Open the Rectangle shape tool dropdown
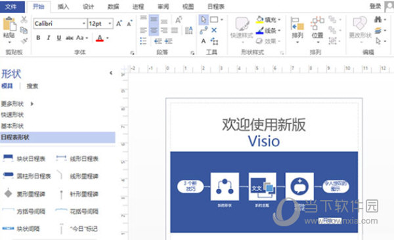 222,20
